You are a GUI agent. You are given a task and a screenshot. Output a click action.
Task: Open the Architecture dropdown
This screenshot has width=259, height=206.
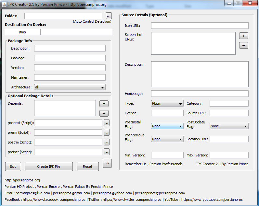(x=70, y=87)
